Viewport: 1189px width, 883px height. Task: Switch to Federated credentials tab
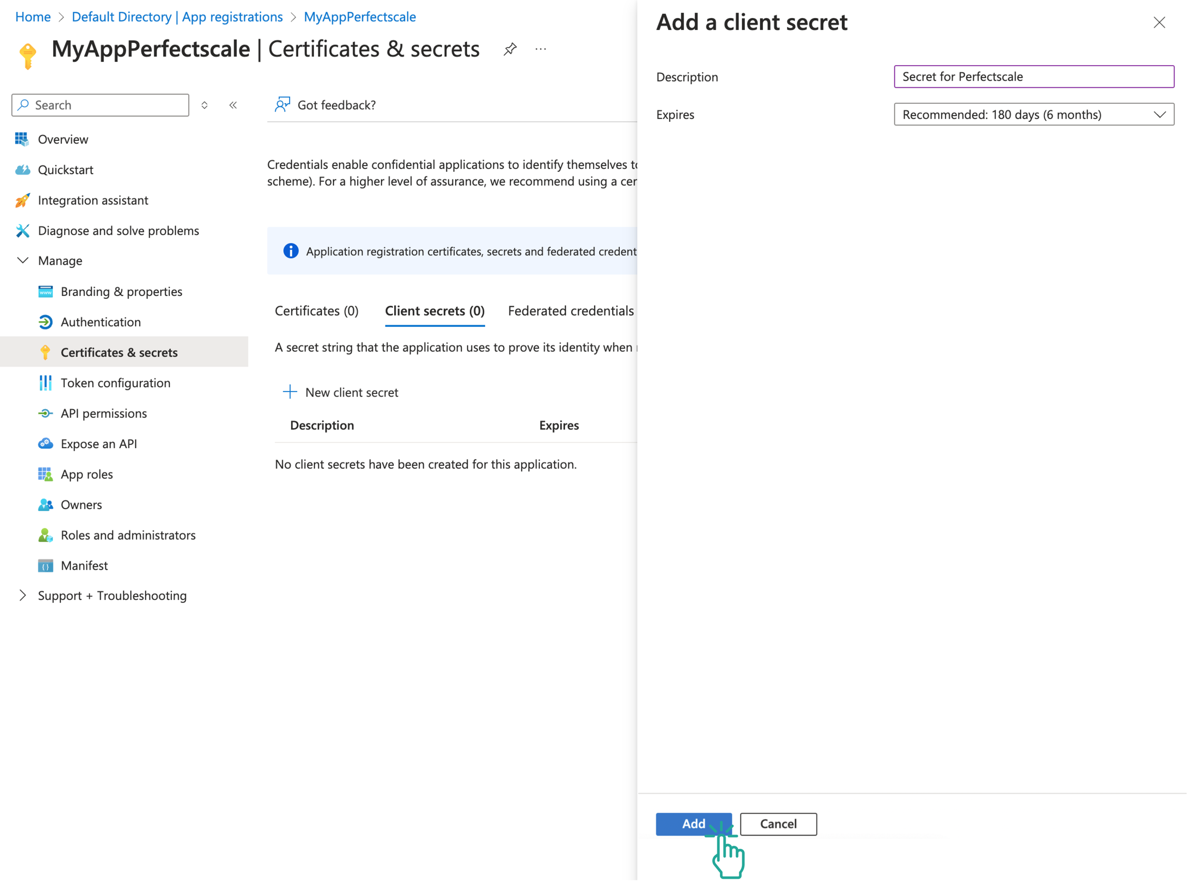(x=570, y=310)
